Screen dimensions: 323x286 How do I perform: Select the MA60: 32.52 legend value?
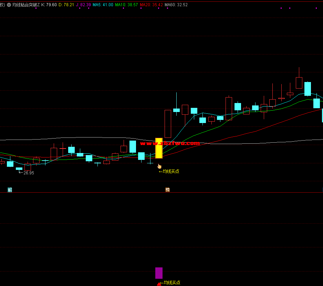click(x=176, y=5)
